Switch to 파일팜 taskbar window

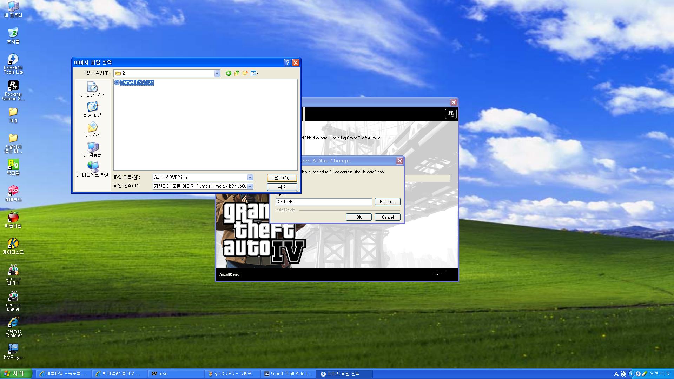pyautogui.click(x=120, y=374)
